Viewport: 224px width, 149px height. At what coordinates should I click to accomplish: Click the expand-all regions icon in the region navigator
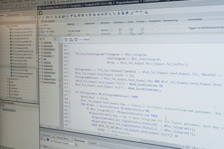[40, 39]
